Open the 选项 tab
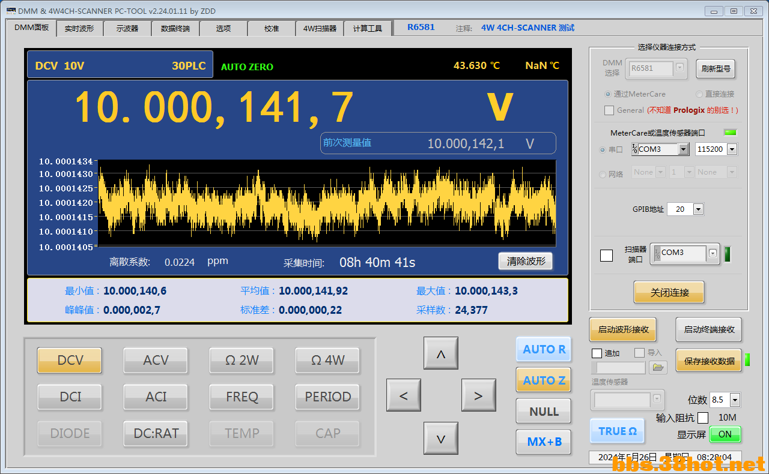This screenshot has height=474, width=769. point(223,28)
